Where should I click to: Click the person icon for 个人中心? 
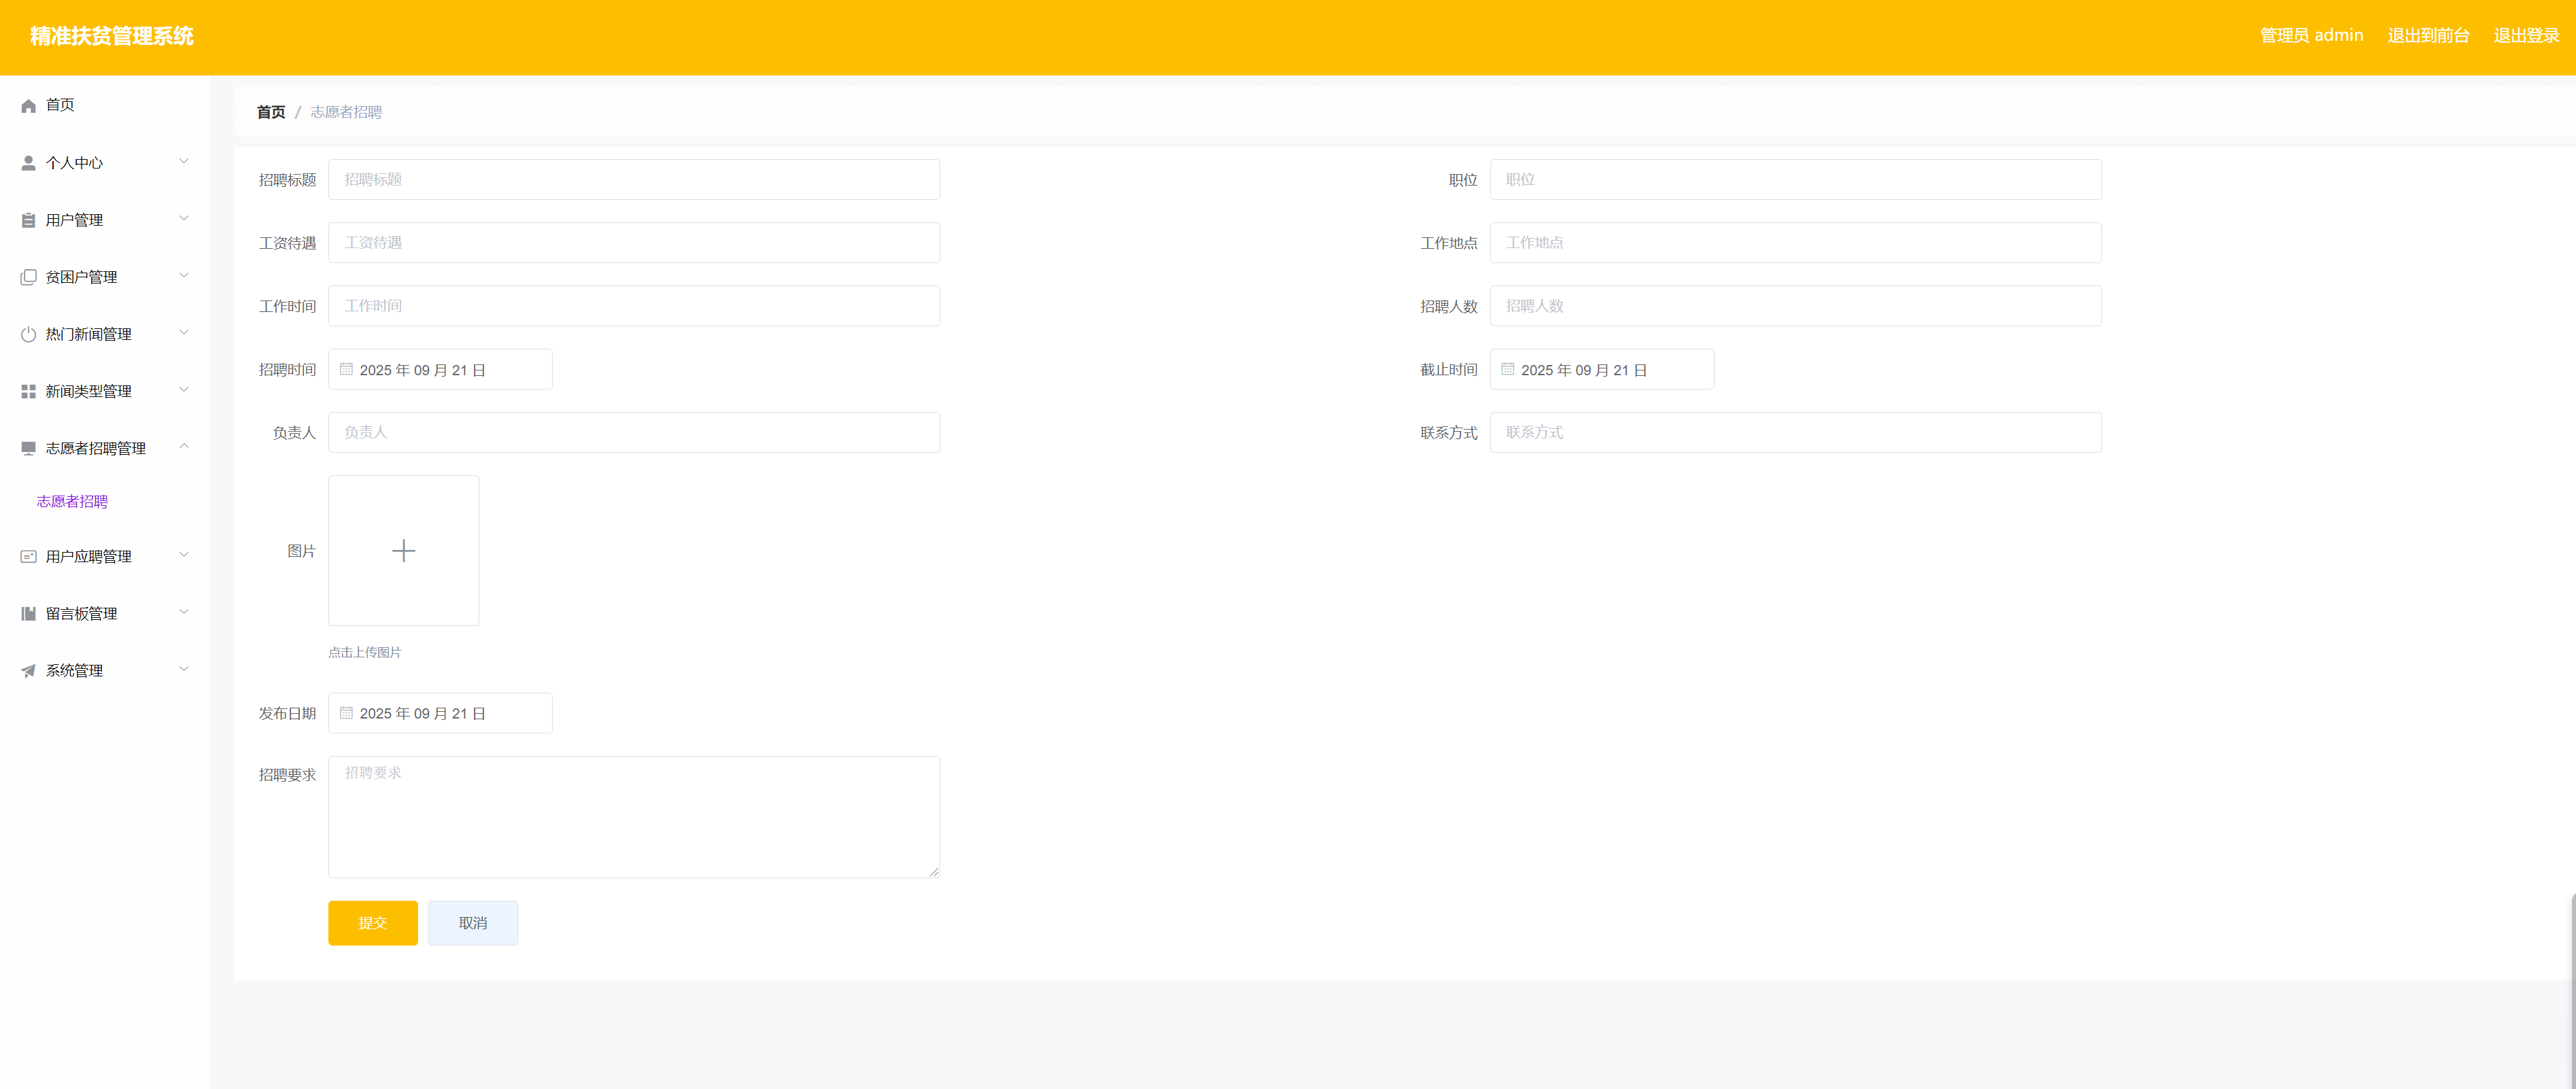(28, 163)
